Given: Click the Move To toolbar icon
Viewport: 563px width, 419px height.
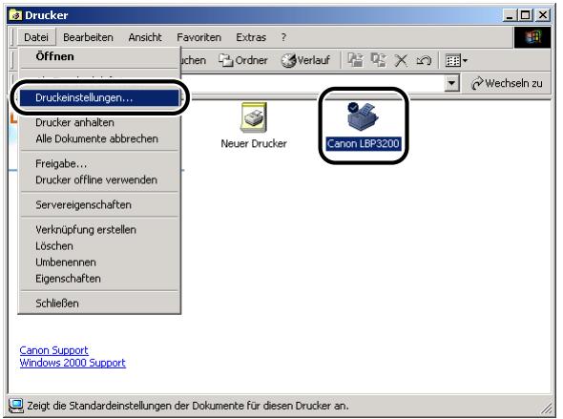Looking at the screenshot, I should 356,60.
